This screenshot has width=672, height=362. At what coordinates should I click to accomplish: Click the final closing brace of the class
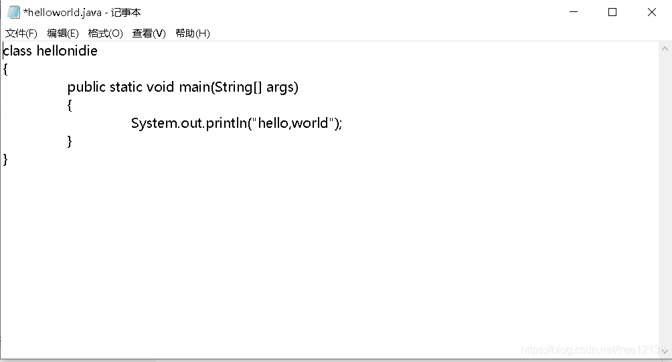[x=5, y=160]
